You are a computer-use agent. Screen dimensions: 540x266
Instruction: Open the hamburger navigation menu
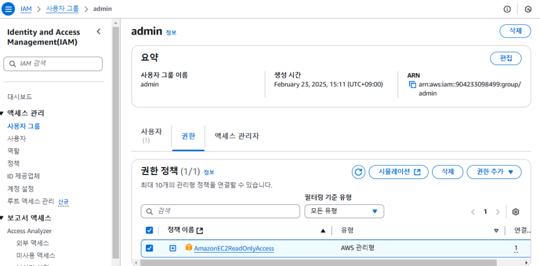click(8, 9)
